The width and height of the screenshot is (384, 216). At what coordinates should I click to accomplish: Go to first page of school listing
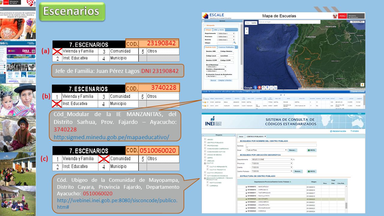281,95
